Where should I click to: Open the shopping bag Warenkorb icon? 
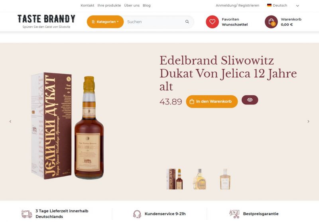click(271, 22)
